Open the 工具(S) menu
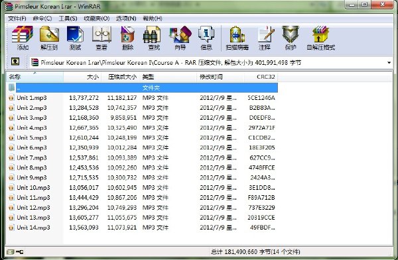 coord(68,19)
